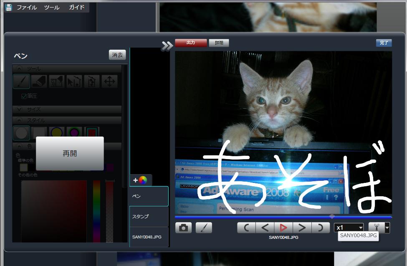Screen dimensions: 407x266
Task: Collapse the ツール section header
Action: click(x=67, y=68)
